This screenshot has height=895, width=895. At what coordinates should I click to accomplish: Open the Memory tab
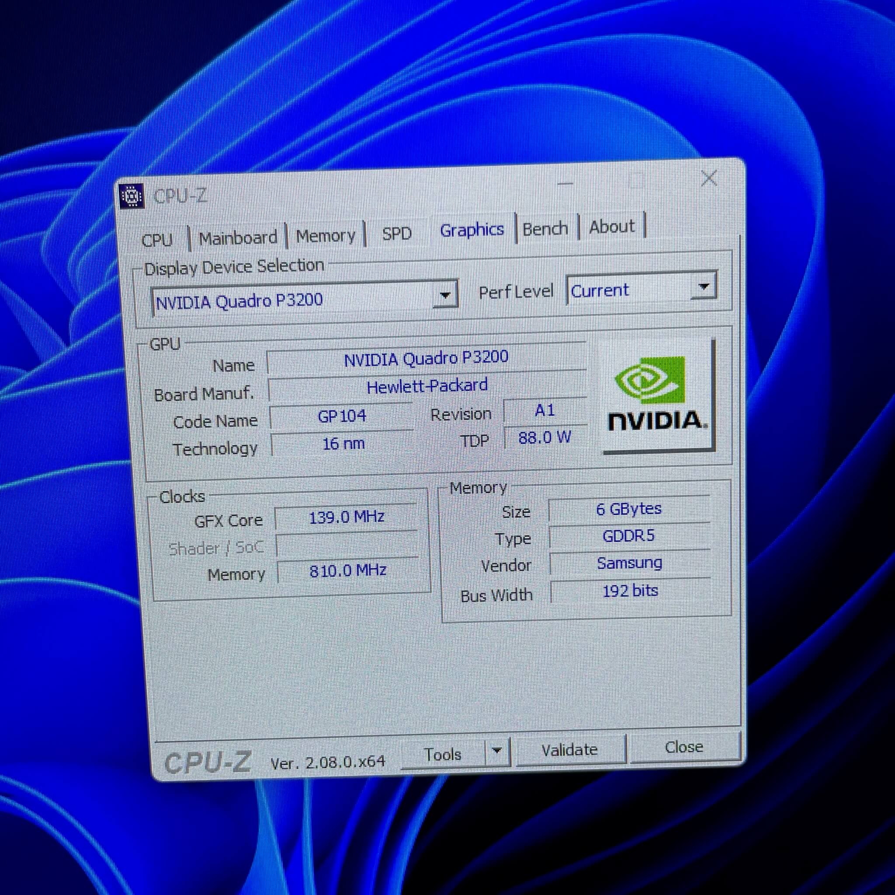(326, 236)
